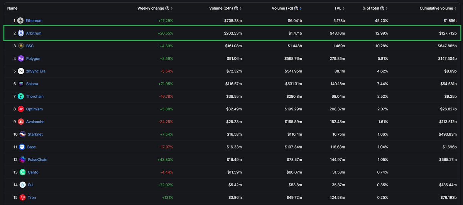Click the Weekly change column header label
The image size is (463, 205).
[x=150, y=8]
